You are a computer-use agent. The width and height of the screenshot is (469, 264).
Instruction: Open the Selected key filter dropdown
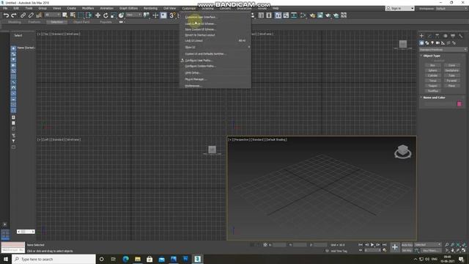428,245
